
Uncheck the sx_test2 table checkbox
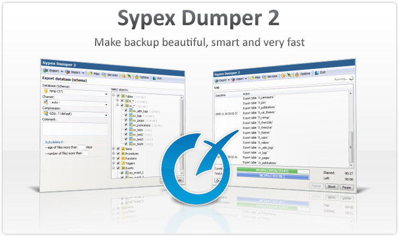(x=126, y=134)
